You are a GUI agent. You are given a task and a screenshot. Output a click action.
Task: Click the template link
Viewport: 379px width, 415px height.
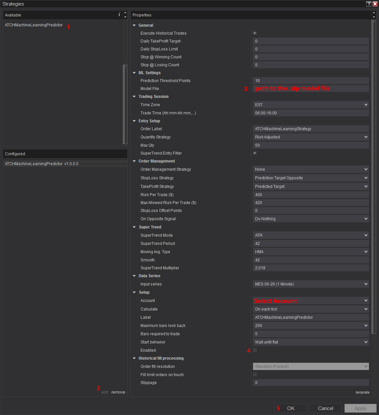pos(362,392)
